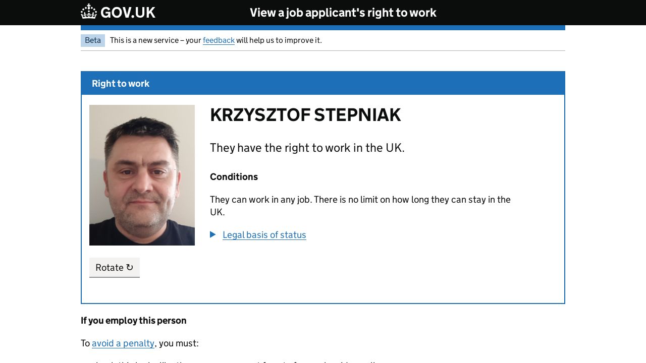Follow the "avoid a penalty" link
Viewport: 646px width, 363px height.
click(123, 343)
